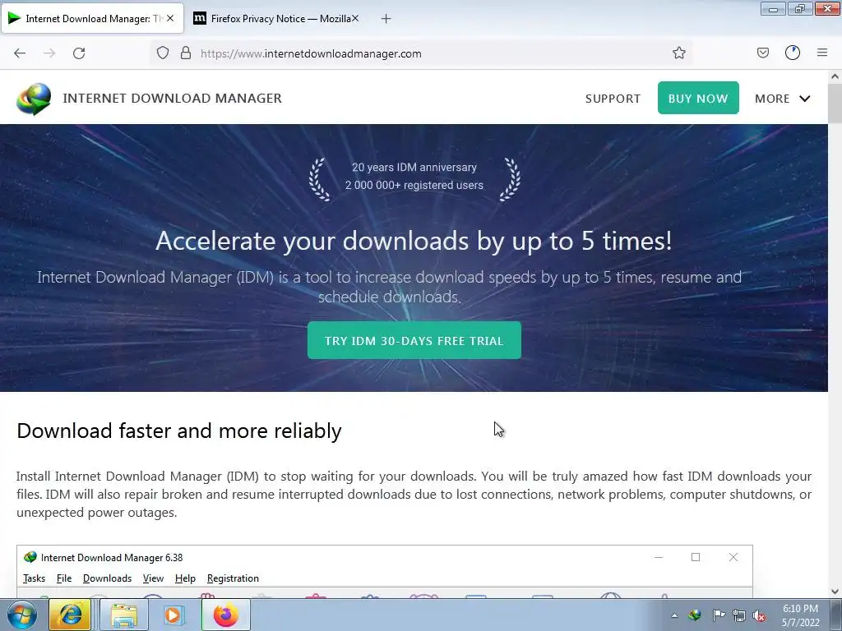Screen dimensions: 842x631
Task: Open the tracking protection shield icon
Action: click(x=163, y=53)
